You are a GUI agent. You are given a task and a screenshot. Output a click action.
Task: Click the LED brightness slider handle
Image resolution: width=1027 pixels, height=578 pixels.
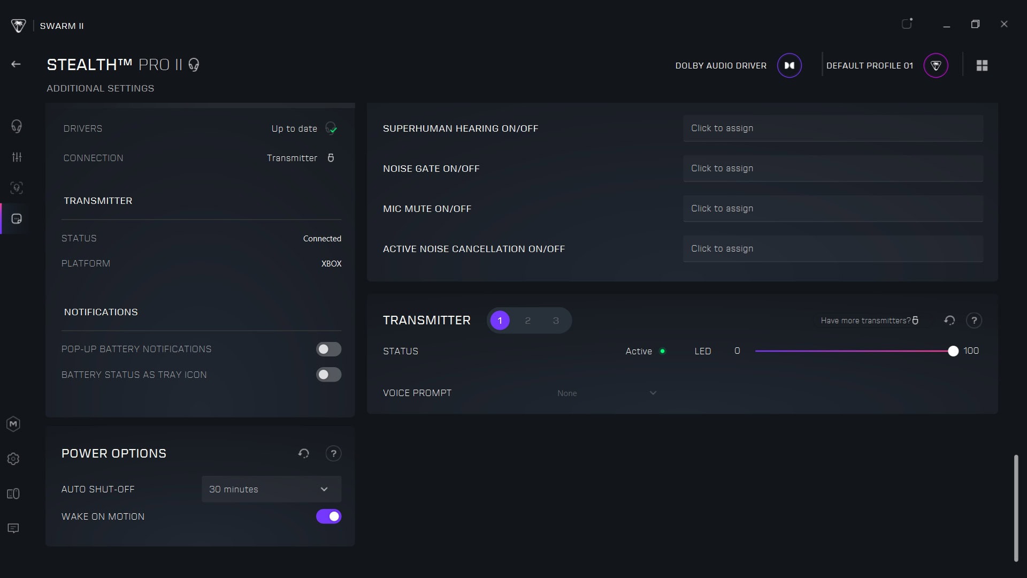953,351
